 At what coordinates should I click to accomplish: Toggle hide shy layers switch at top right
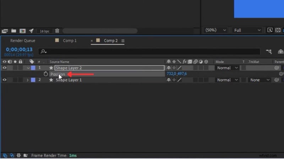pos(280,52)
